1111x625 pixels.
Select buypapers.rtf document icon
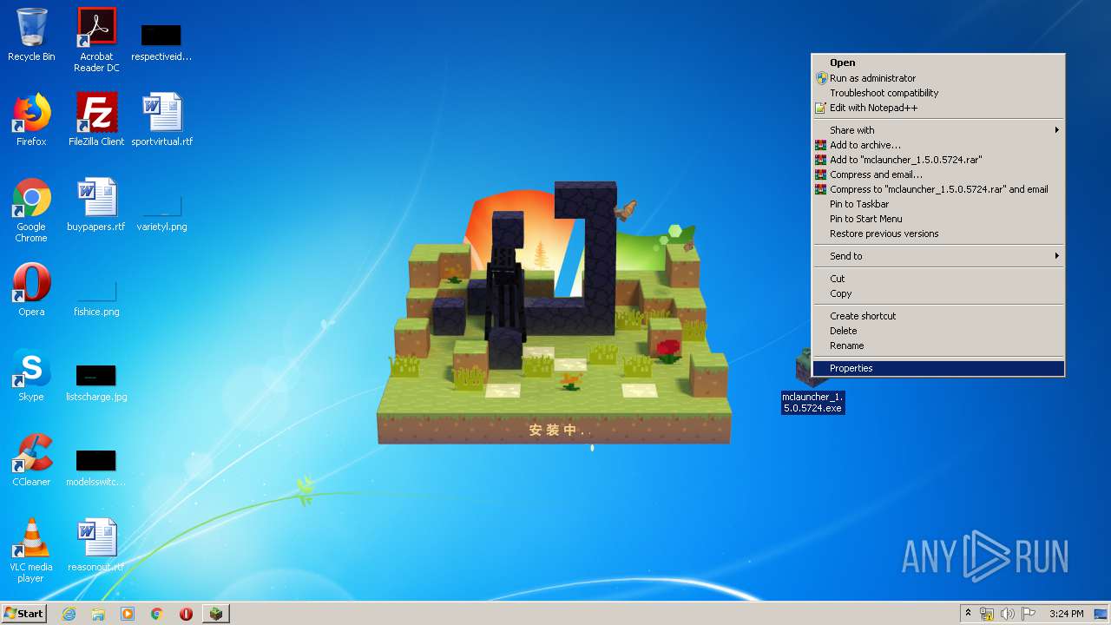coord(96,205)
